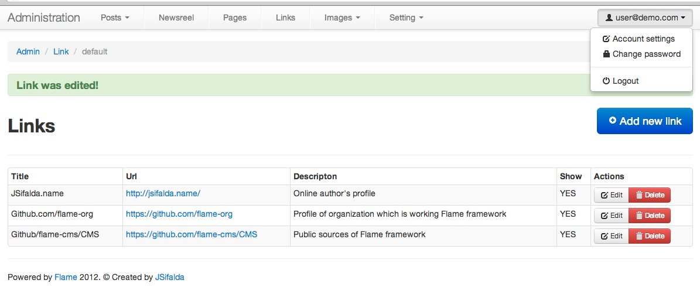Select the Links navigation item
The width and height of the screenshot is (700, 297).
(x=285, y=18)
